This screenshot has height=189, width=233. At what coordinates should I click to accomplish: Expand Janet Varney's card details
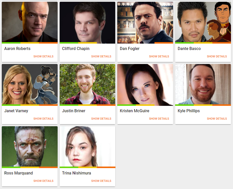43,119
